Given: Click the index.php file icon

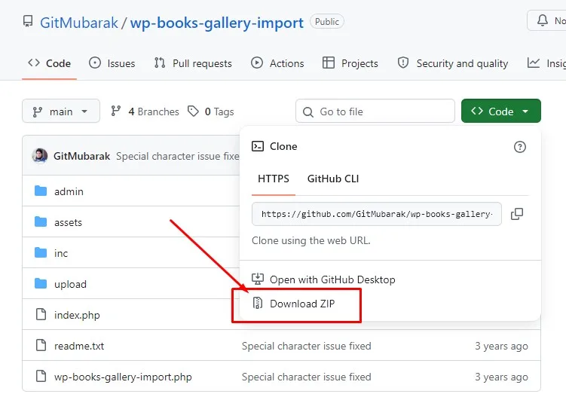Looking at the screenshot, I should (41, 314).
